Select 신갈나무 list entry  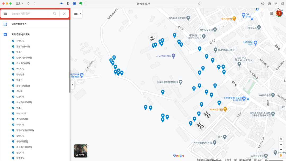pyautogui.click(x=20, y=153)
